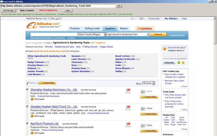This screenshot has width=217, height=136.
Task: Open How to spot a fake Alibaba.com website
Action: [175, 76]
